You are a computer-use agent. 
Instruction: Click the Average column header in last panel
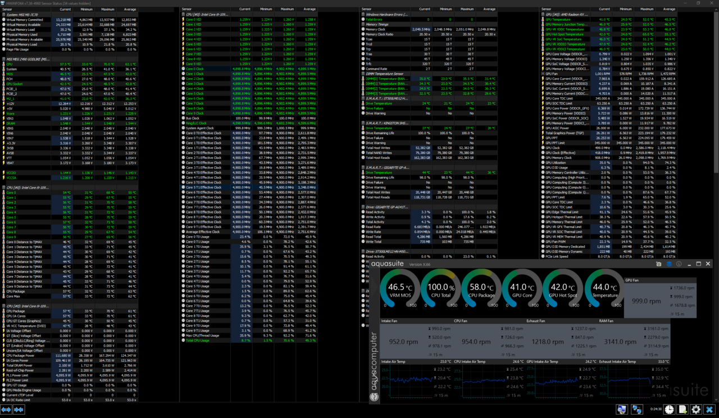tap(668, 10)
